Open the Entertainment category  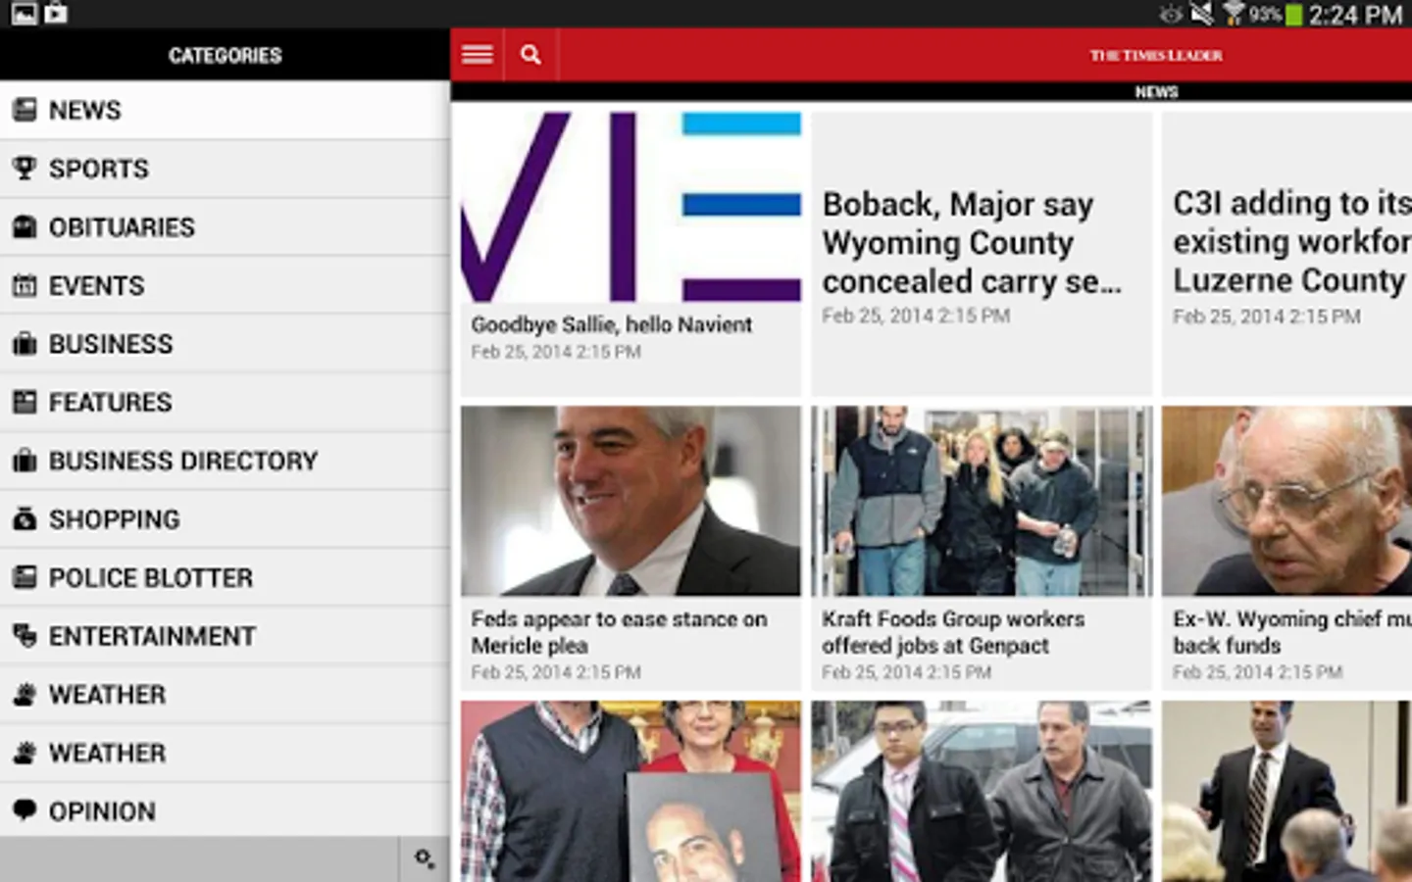(x=225, y=636)
